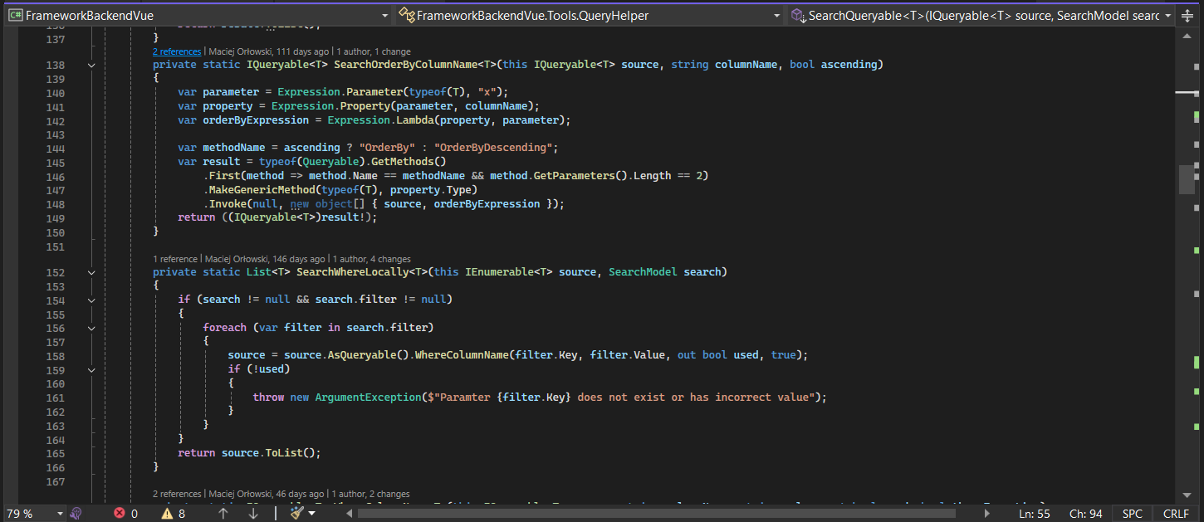The image size is (1204, 522).
Task: Toggle the SPC spaces indentation setting
Action: tap(1132, 514)
